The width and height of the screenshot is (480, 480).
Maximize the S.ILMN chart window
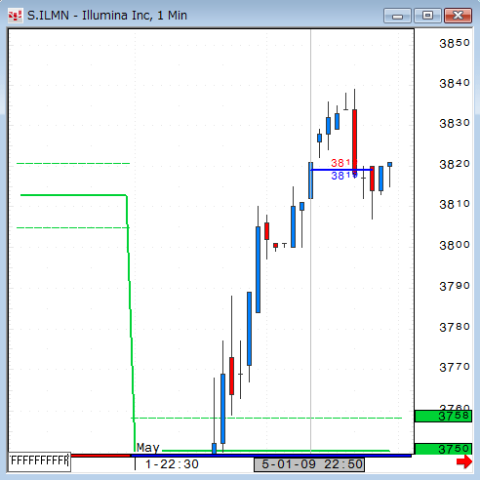coord(427,16)
